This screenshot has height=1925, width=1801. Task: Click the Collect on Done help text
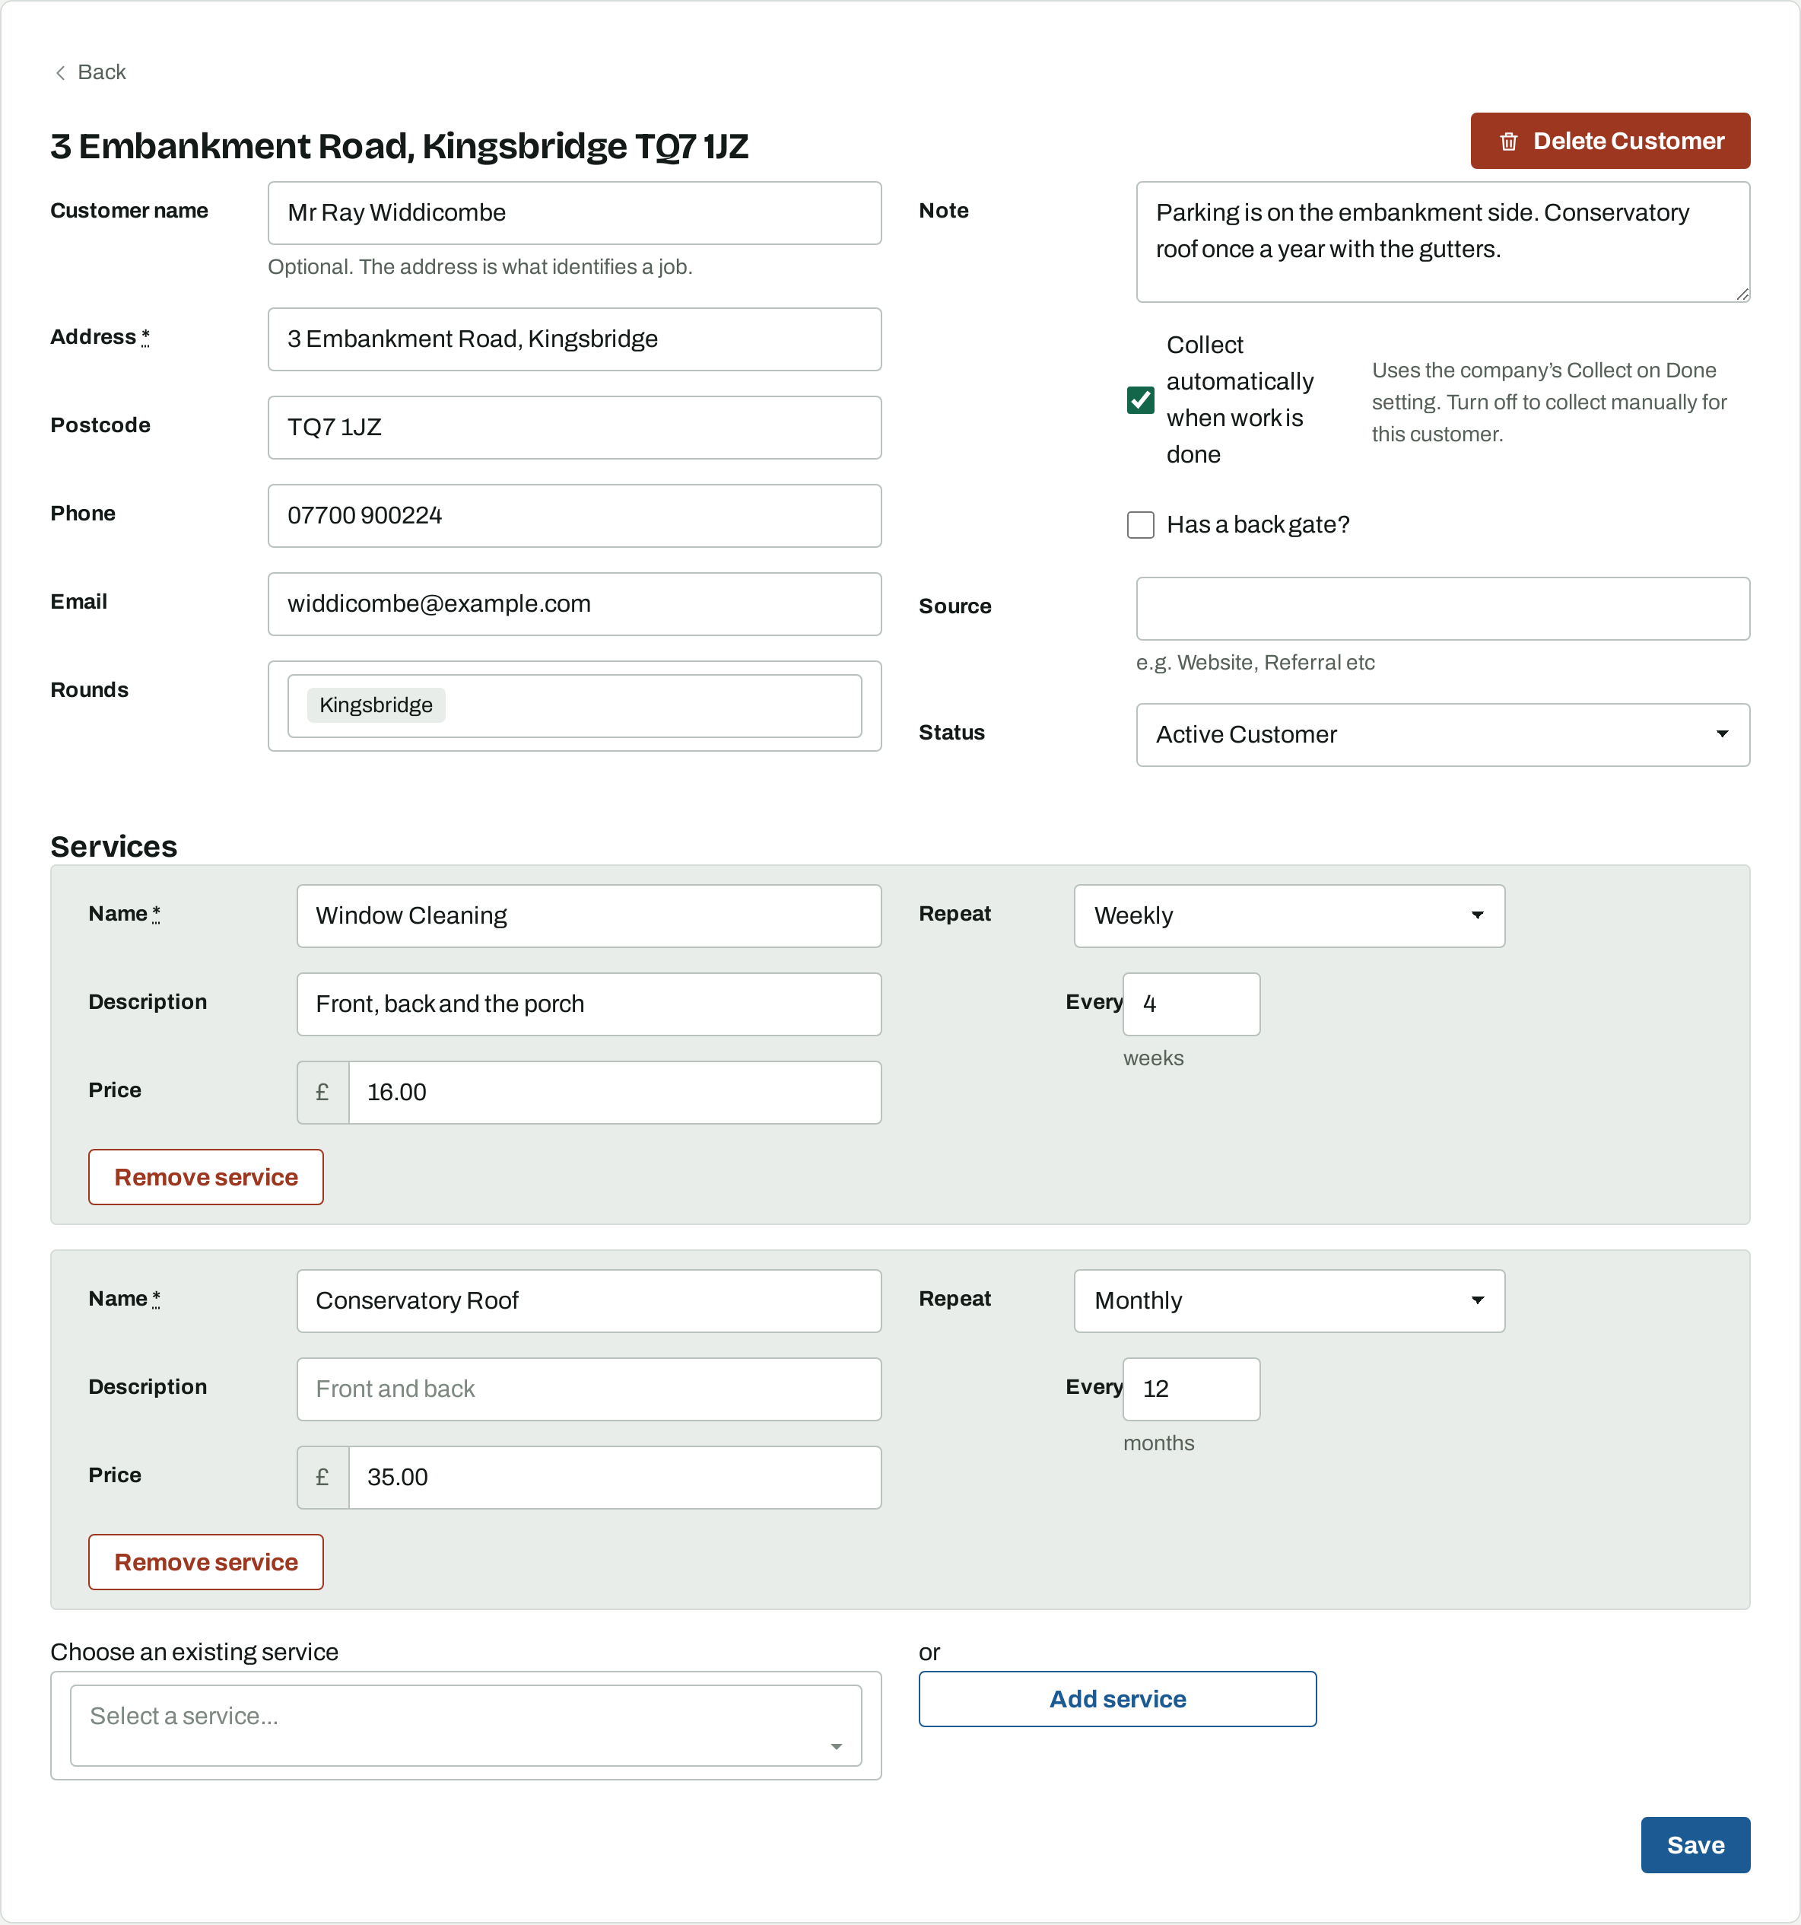pos(1548,402)
